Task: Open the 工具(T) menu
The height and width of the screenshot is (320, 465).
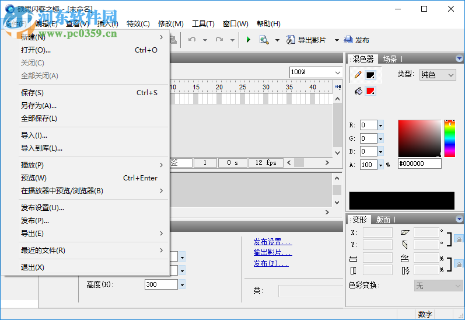Action: [x=203, y=24]
